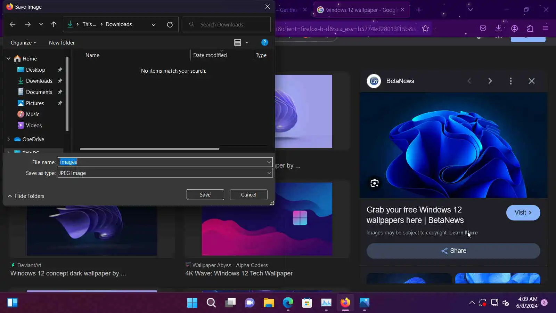Go up one folder level
Image resolution: width=556 pixels, height=313 pixels.
click(54, 24)
